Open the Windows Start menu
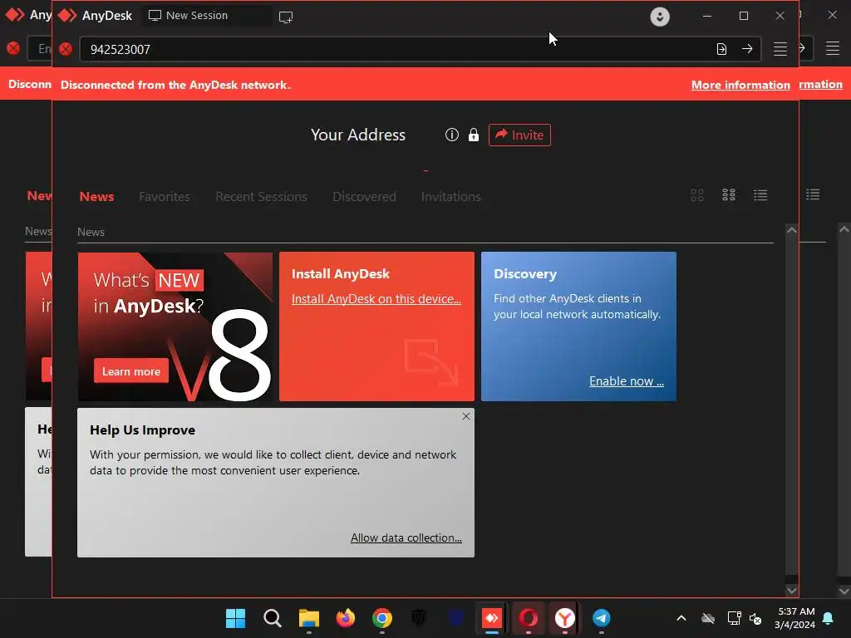This screenshot has height=638, width=851. coord(235,618)
